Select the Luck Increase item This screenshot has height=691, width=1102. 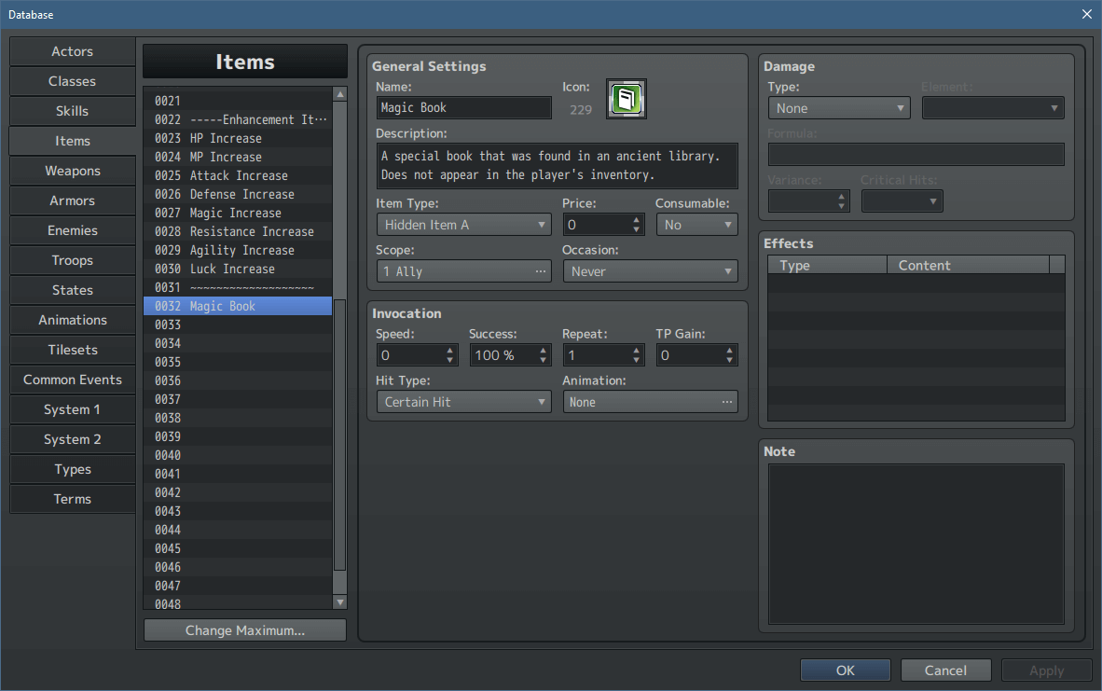tap(233, 269)
